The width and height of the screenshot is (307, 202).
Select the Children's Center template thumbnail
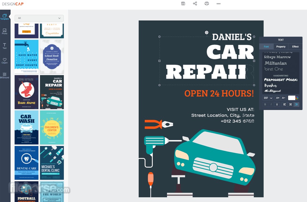52,127
